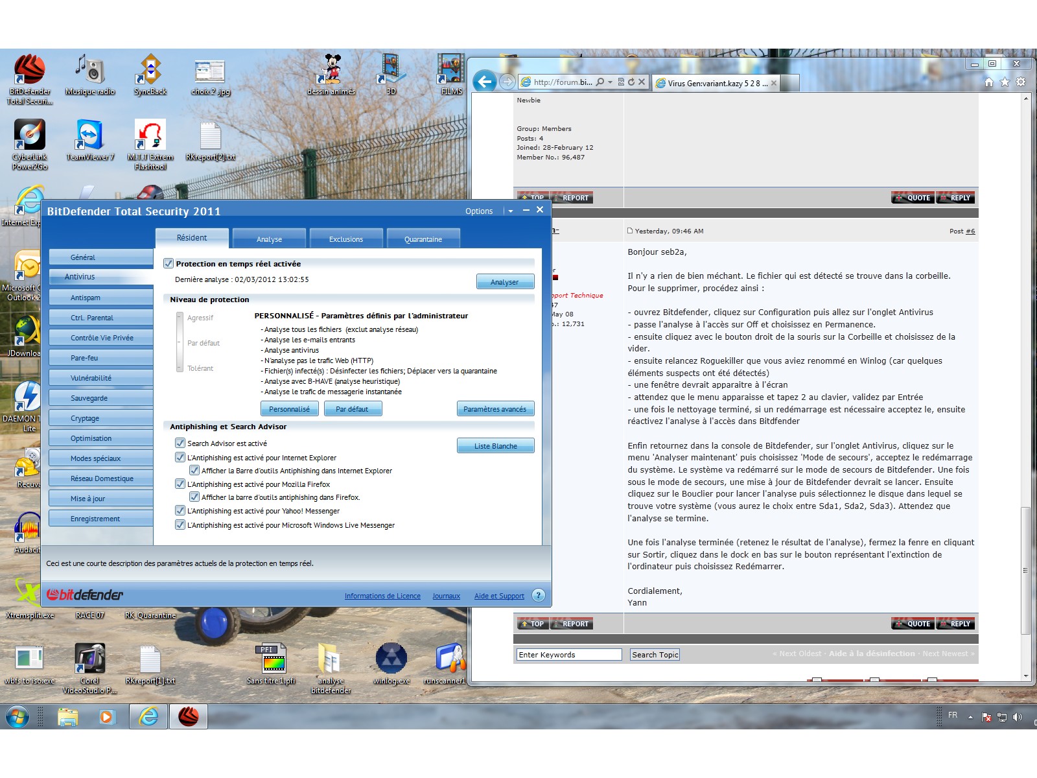The height and width of the screenshot is (778, 1037).
Task: Open the Exclusions tab
Action: click(346, 239)
